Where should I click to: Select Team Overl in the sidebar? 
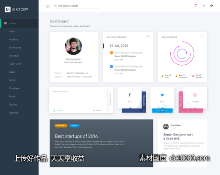[x=15, y=64]
